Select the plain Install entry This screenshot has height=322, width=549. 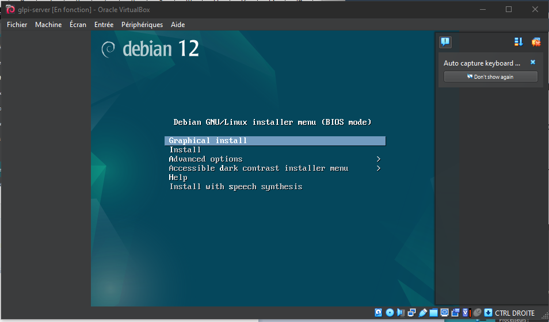[x=185, y=150]
